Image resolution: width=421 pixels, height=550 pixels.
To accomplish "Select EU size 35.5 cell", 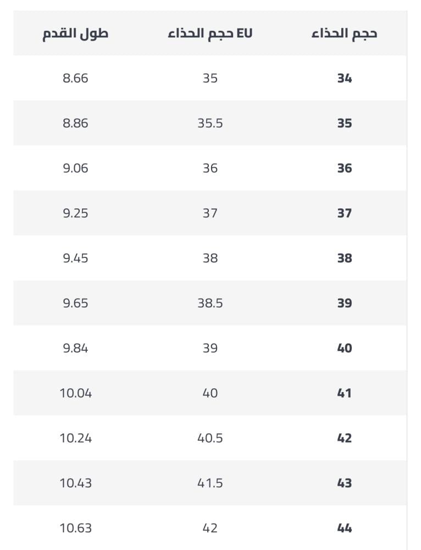I will (210, 123).
